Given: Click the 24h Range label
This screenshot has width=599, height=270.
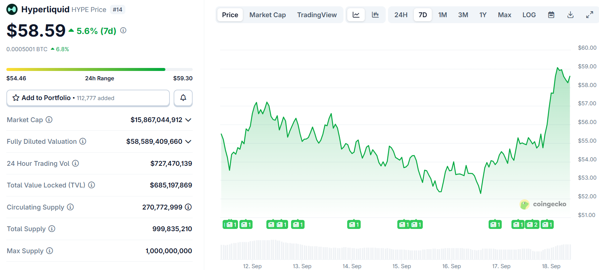Looking at the screenshot, I should click(100, 78).
